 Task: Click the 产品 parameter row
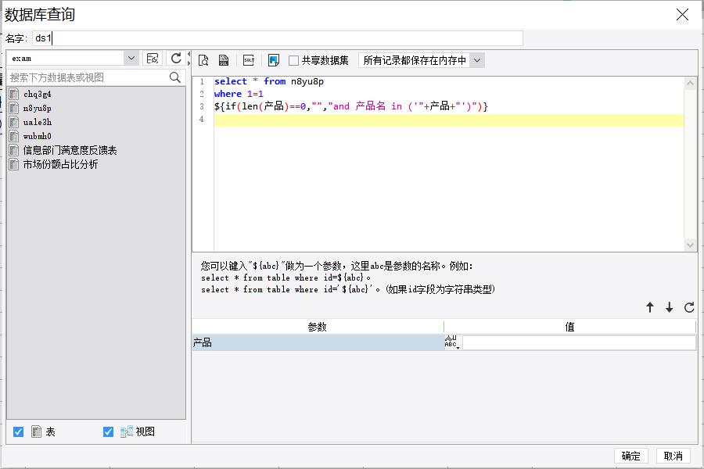(318, 342)
